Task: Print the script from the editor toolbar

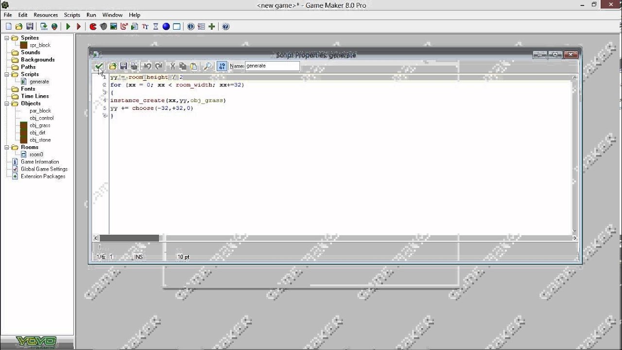Action: pyautogui.click(x=134, y=66)
